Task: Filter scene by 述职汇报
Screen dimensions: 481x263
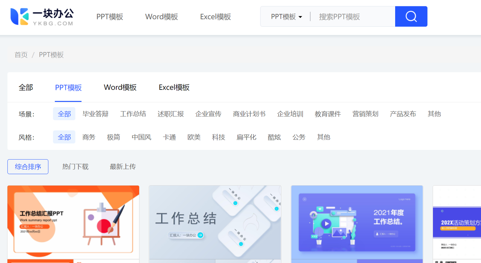Action: point(171,114)
